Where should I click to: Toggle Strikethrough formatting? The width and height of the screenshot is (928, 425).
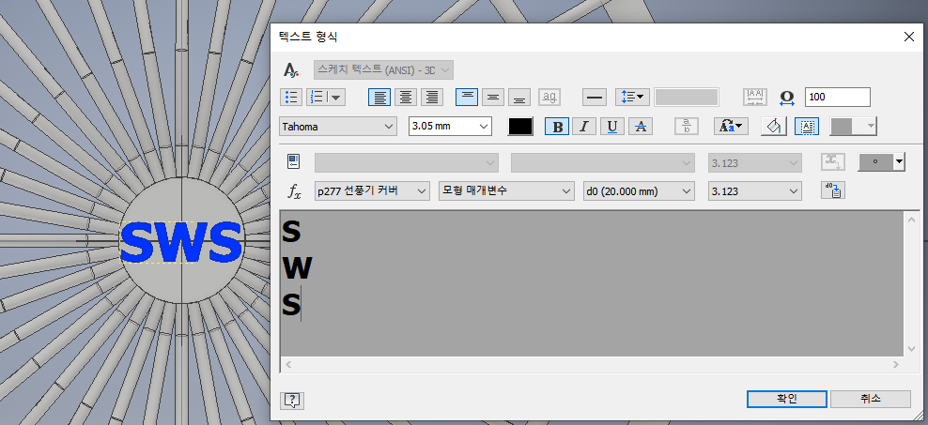(641, 127)
